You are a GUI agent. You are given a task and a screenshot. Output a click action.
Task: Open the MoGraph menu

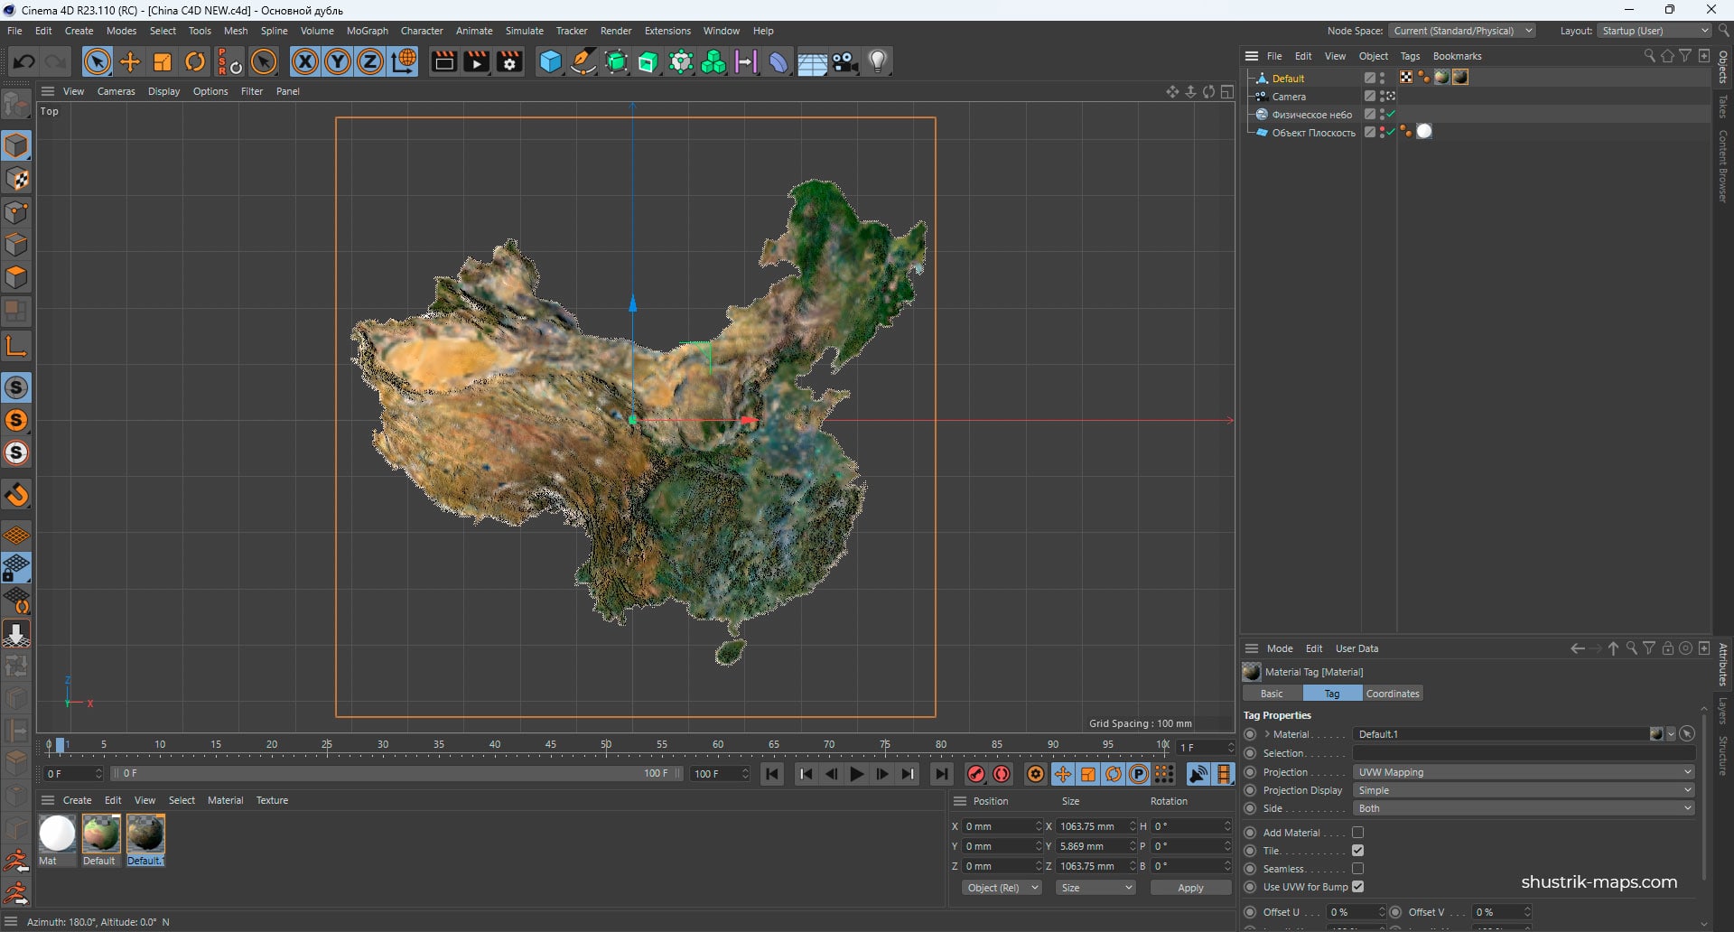pos(367,31)
